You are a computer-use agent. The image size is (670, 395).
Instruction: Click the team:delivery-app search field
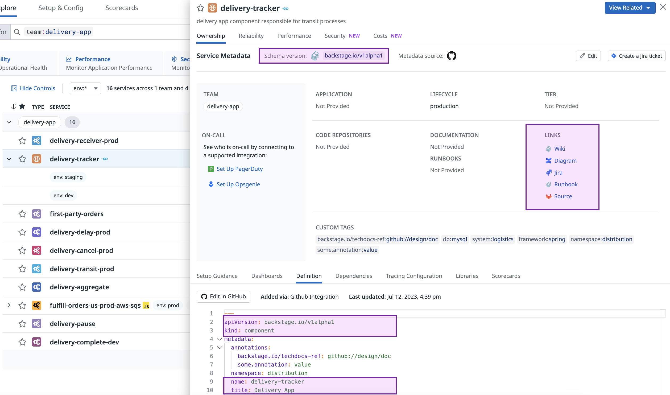coord(59,32)
